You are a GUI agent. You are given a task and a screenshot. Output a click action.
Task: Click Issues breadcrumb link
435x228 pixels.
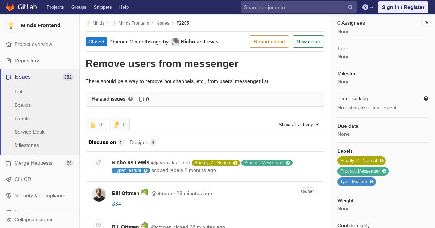pos(163,23)
